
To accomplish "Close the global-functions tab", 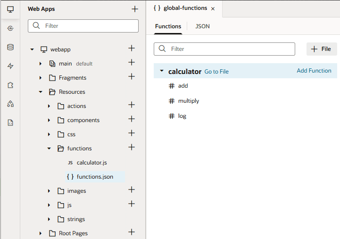I will pyautogui.click(x=213, y=9).
